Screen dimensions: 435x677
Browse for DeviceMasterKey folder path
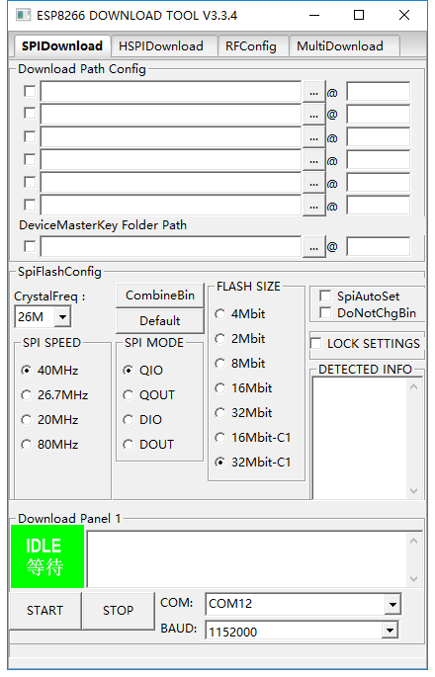point(313,247)
